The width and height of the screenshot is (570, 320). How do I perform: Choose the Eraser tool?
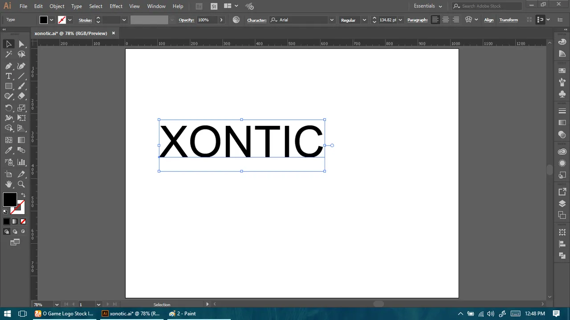click(21, 96)
